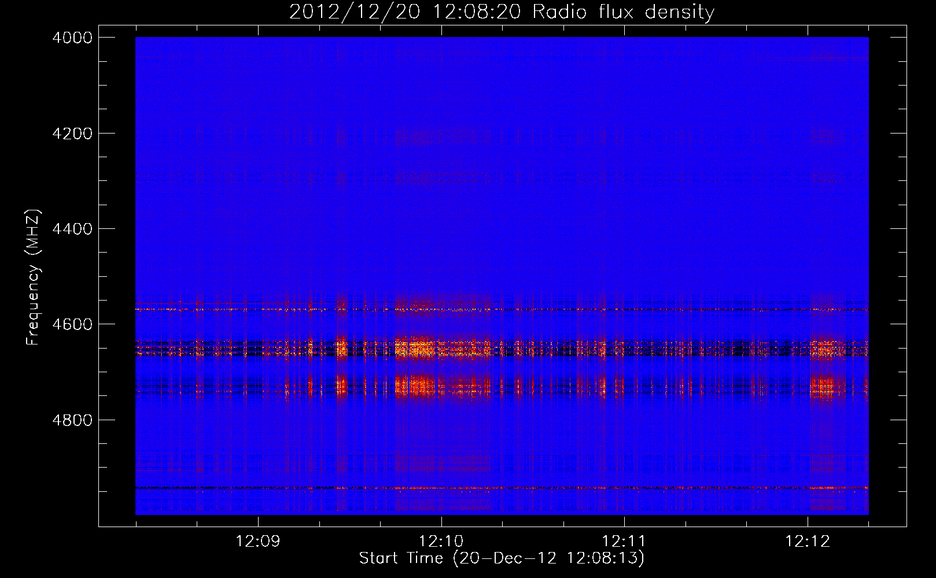
Task: Click the plot title "2012/12/20 12:08:20 Radio flux density"
Action: [x=502, y=12]
